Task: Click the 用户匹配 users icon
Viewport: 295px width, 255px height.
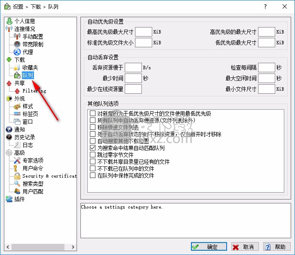Action: (17, 191)
